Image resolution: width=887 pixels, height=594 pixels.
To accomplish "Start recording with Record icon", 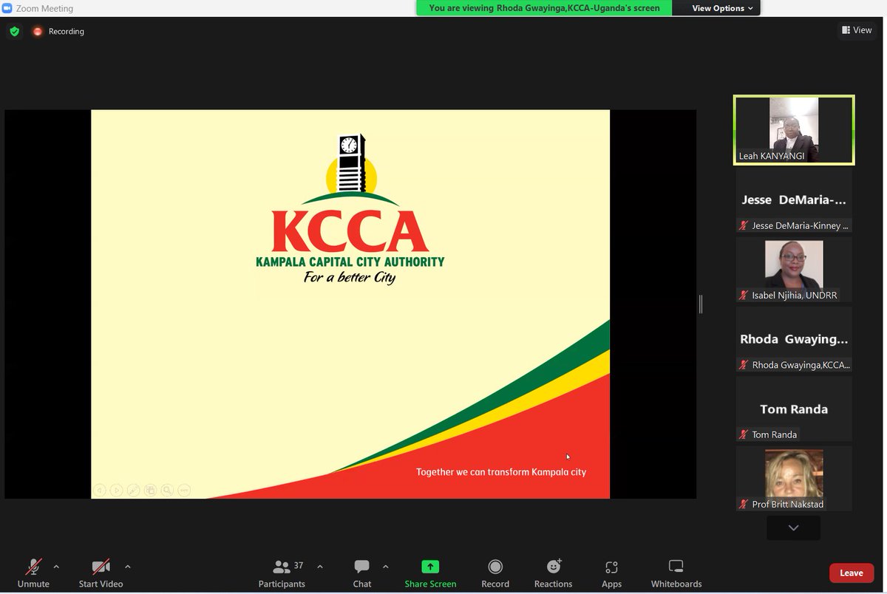I will coord(495,567).
